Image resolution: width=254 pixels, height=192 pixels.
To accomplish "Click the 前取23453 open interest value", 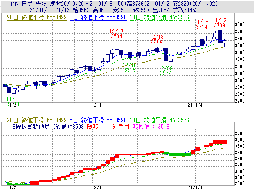I will point(185,10).
